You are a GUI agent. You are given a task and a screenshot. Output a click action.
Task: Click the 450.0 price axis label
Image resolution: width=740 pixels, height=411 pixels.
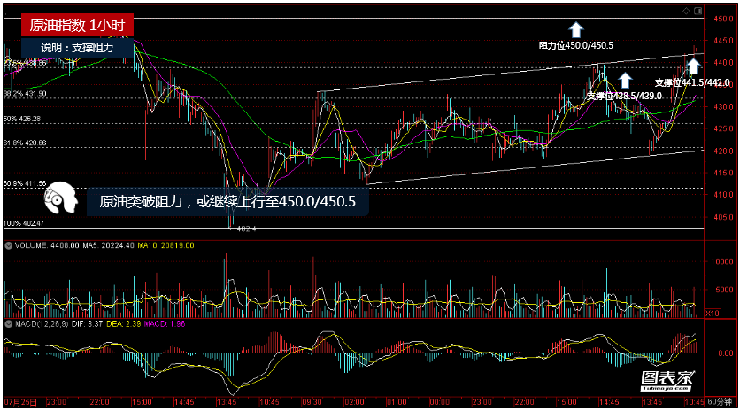723,19
